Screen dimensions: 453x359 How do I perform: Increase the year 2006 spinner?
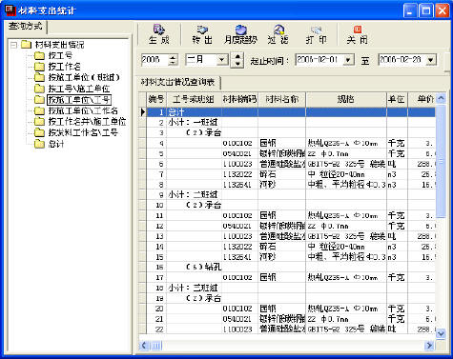pyautogui.click(x=173, y=57)
